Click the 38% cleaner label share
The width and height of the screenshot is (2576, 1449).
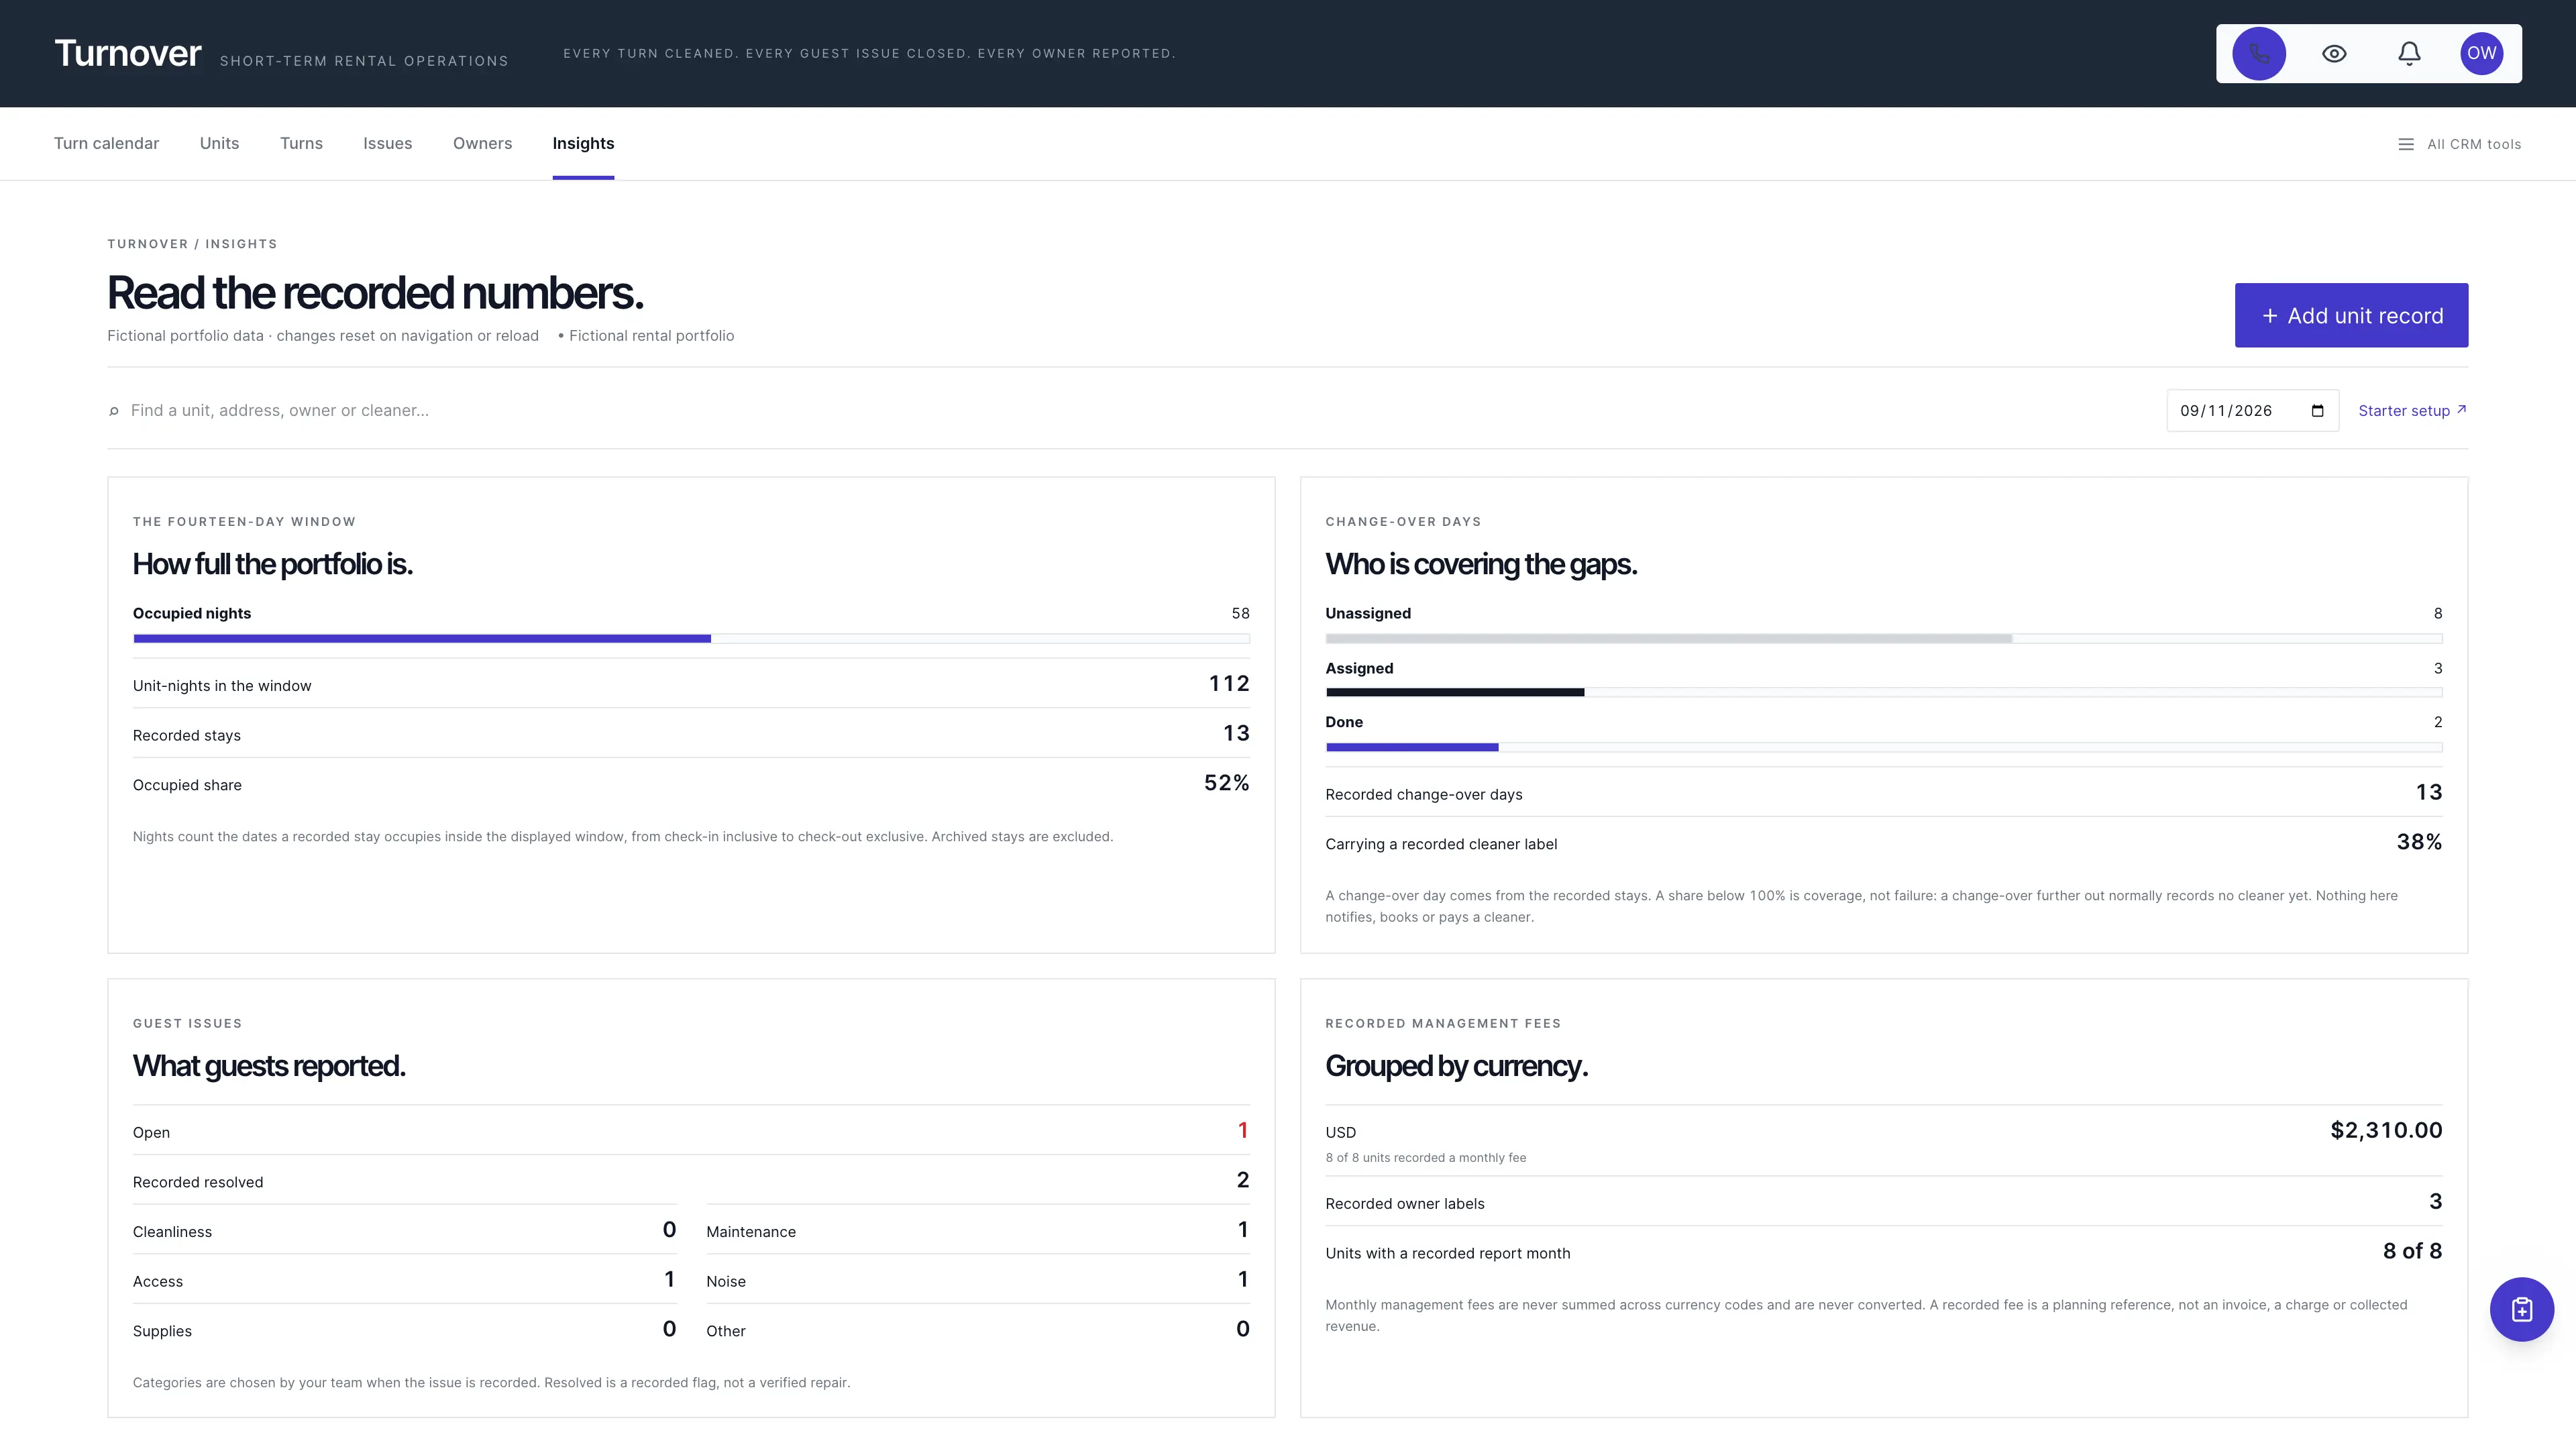point(2419,842)
